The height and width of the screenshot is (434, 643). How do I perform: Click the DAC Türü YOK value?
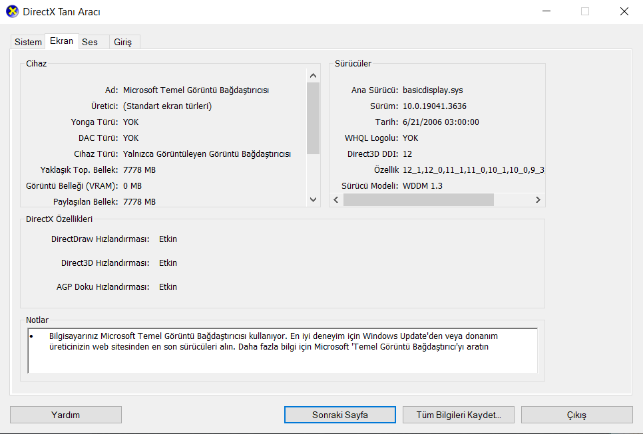click(x=131, y=138)
